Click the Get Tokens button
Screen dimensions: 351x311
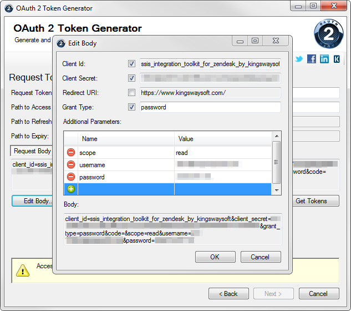click(316, 200)
